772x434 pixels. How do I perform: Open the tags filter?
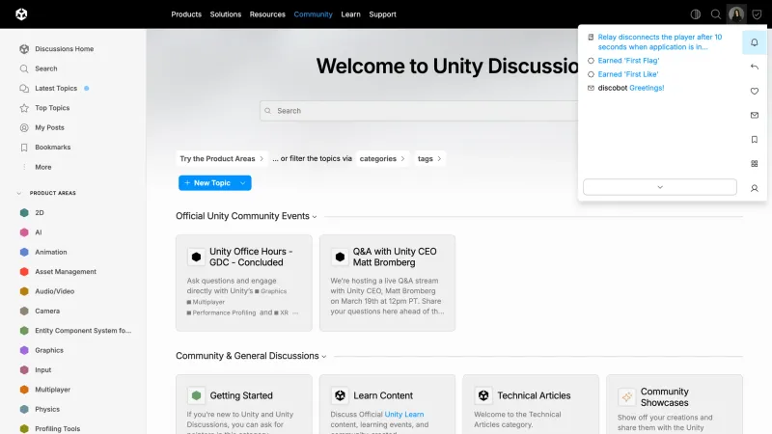tap(429, 158)
